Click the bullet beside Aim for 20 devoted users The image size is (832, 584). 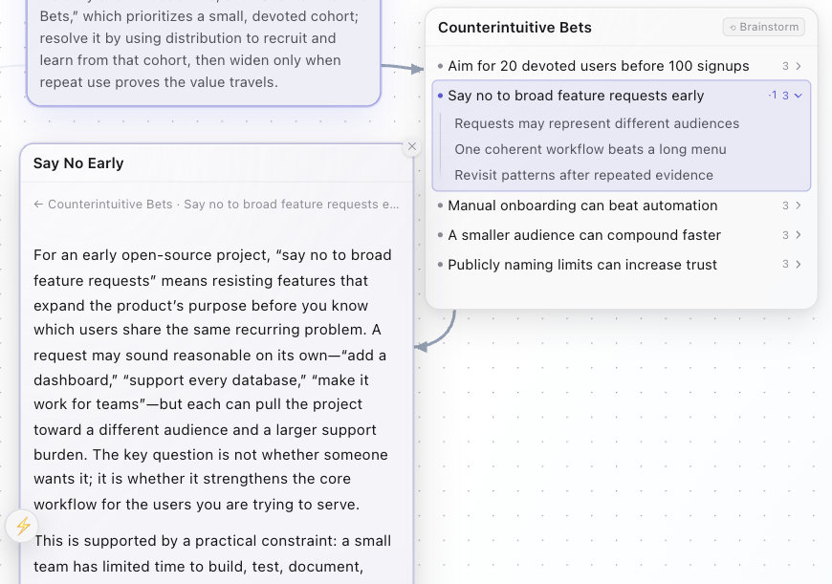tap(441, 66)
